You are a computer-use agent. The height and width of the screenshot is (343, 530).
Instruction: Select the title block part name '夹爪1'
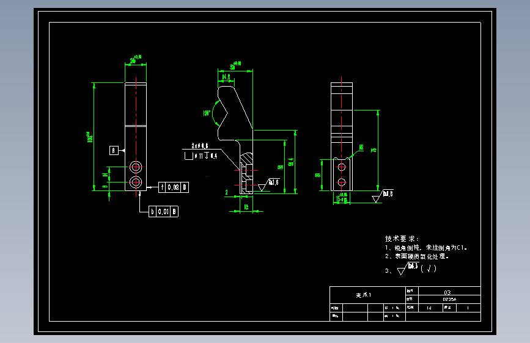click(x=363, y=295)
